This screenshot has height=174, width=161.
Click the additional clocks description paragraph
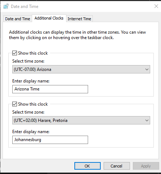click(x=77, y=35)
